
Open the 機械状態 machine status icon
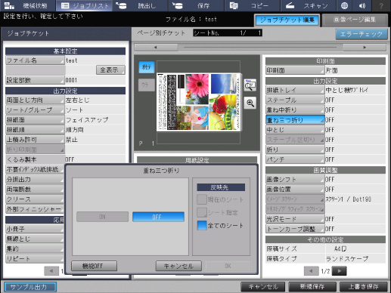pyautogui.click(x=10, y=5)
